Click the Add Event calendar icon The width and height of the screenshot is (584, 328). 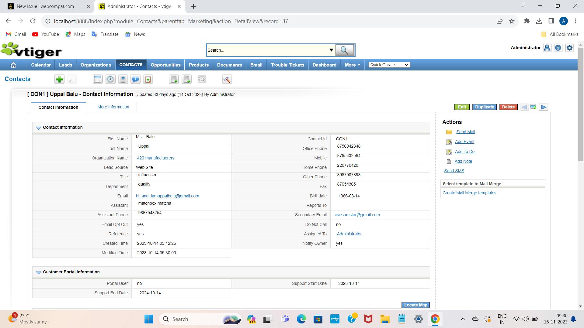pos(449,142)
